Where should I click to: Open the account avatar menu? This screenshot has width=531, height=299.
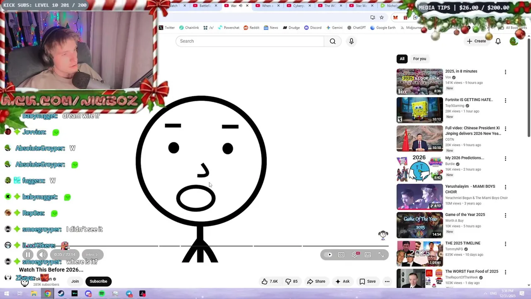point(514,41)
